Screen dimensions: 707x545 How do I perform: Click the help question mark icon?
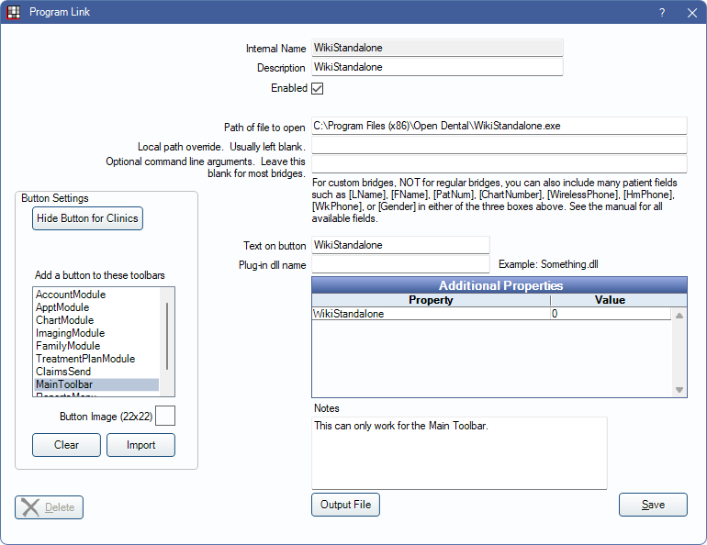point(662,13)
